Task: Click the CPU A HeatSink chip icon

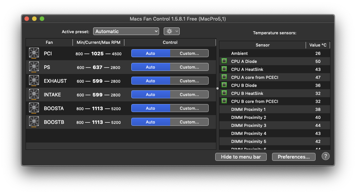Action: pos(224,69)
